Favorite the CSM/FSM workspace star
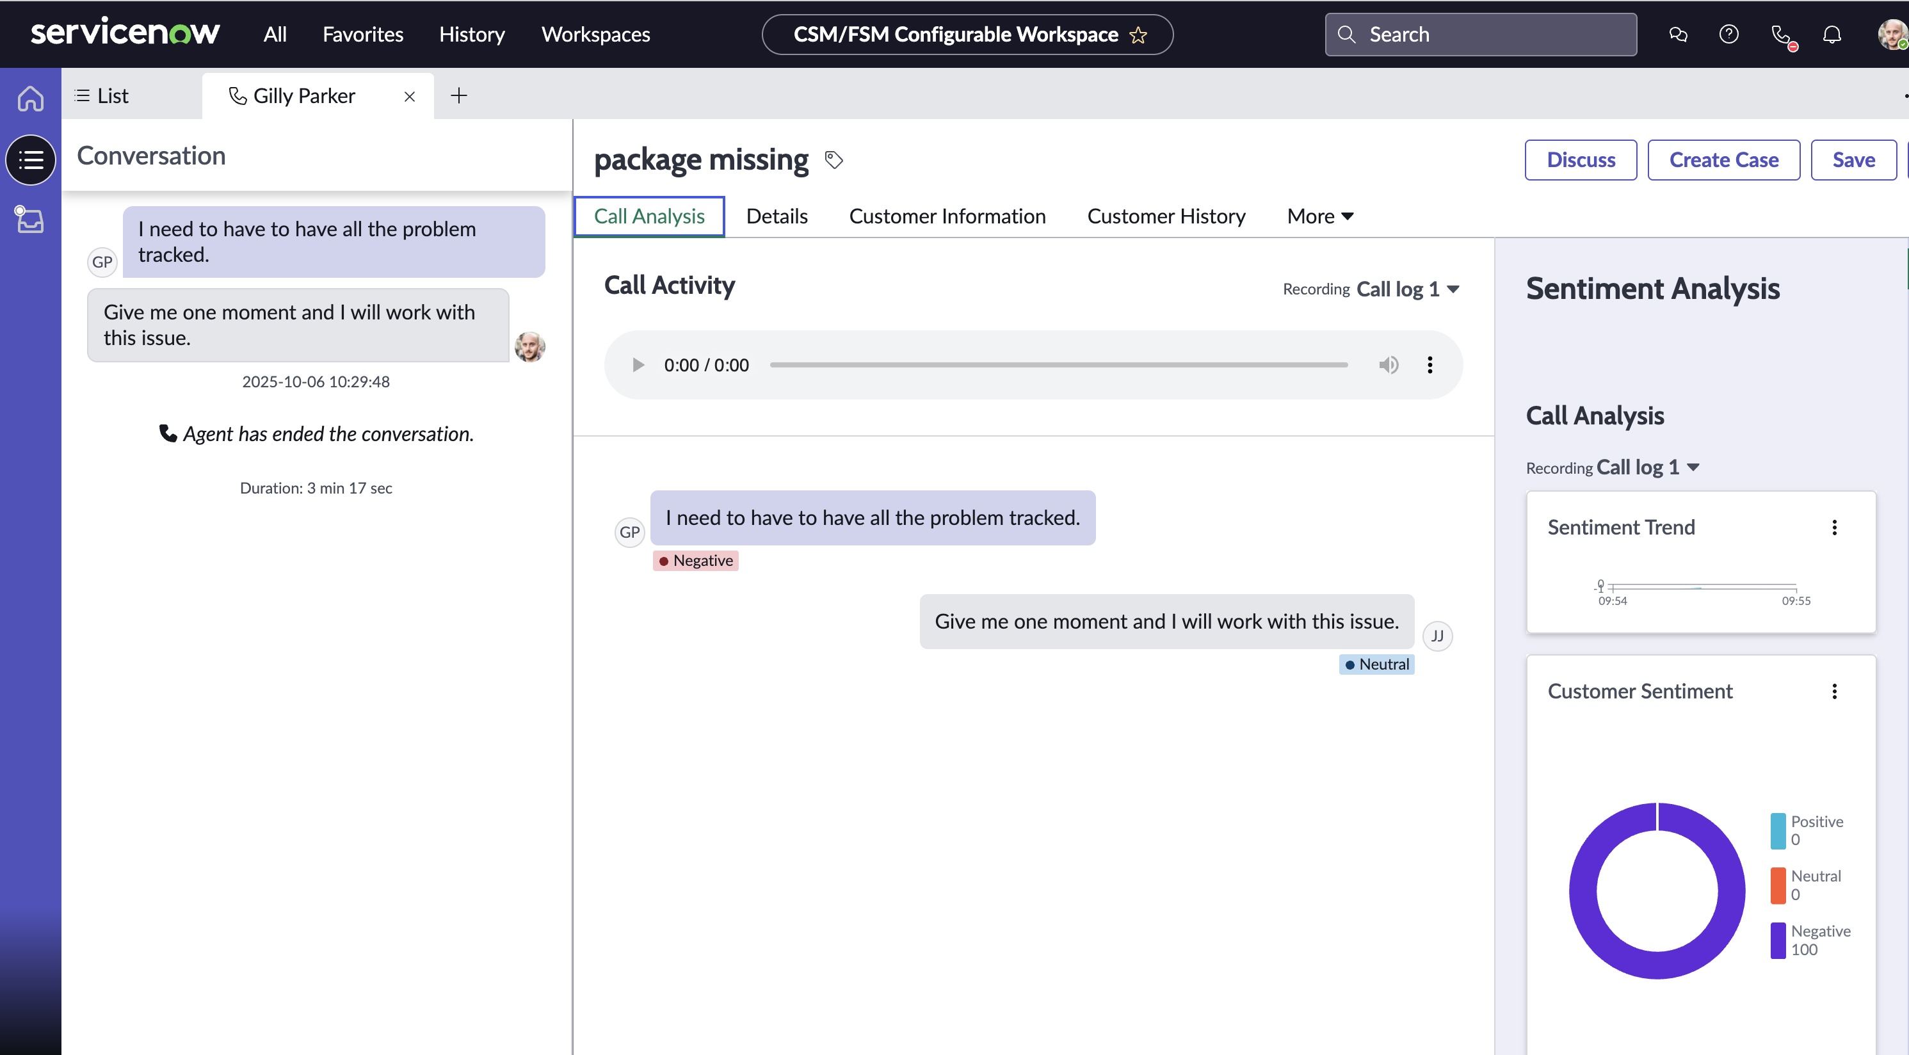1909x1055 pixels. tap(1138, 35)
